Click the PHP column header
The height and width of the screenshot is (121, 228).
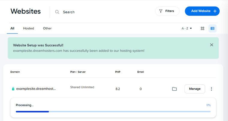point(118,72)
